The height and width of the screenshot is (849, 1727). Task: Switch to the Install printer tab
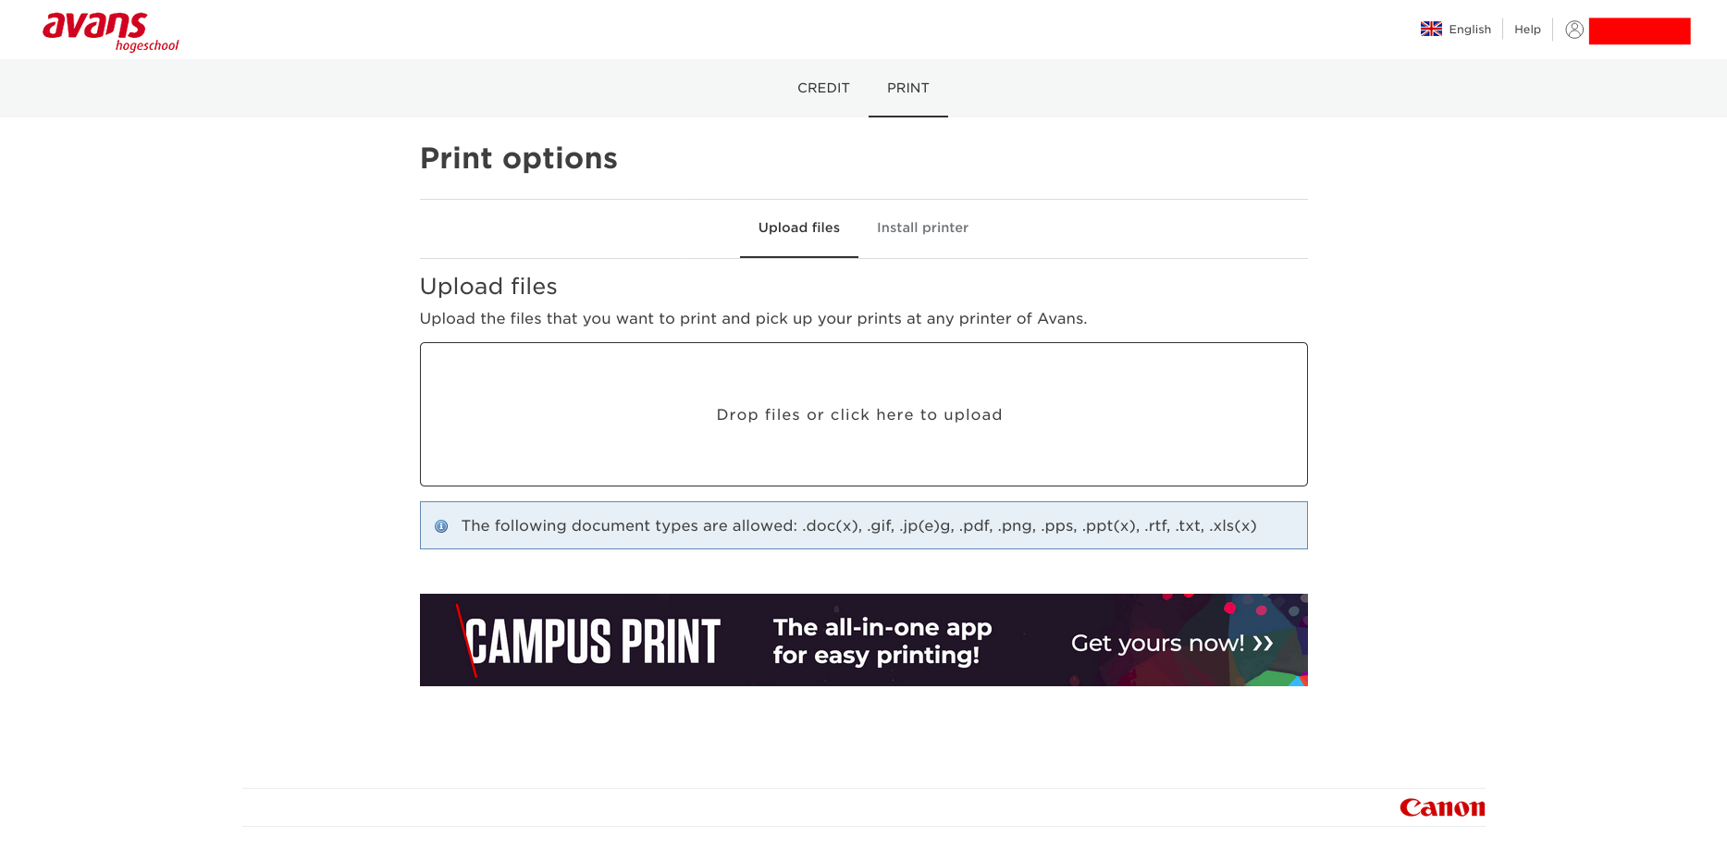(x=922, y=228)
